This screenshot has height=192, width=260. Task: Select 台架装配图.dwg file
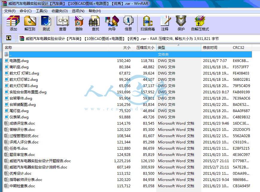23,105
